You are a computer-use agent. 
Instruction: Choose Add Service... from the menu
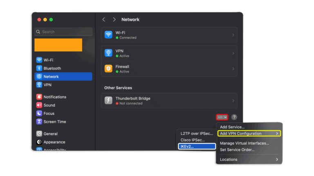[x=232, y=127]
